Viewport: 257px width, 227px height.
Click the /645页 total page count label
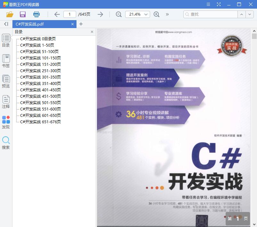(x=84, y=14)
